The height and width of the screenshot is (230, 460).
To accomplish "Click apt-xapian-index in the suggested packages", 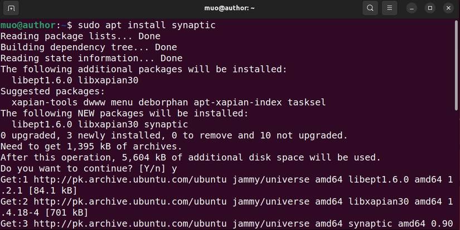I will point(240,102).
